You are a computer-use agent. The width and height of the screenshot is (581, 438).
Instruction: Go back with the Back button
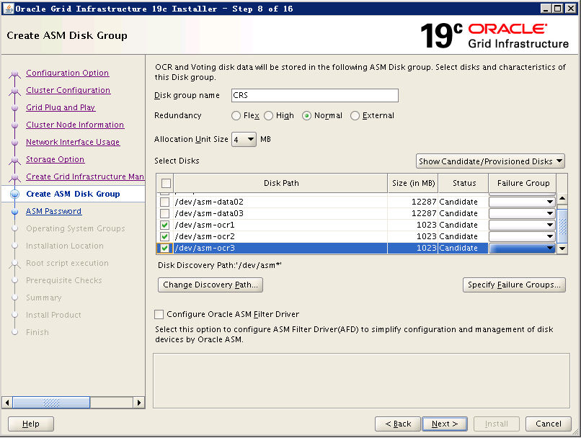tap(398, 424)
